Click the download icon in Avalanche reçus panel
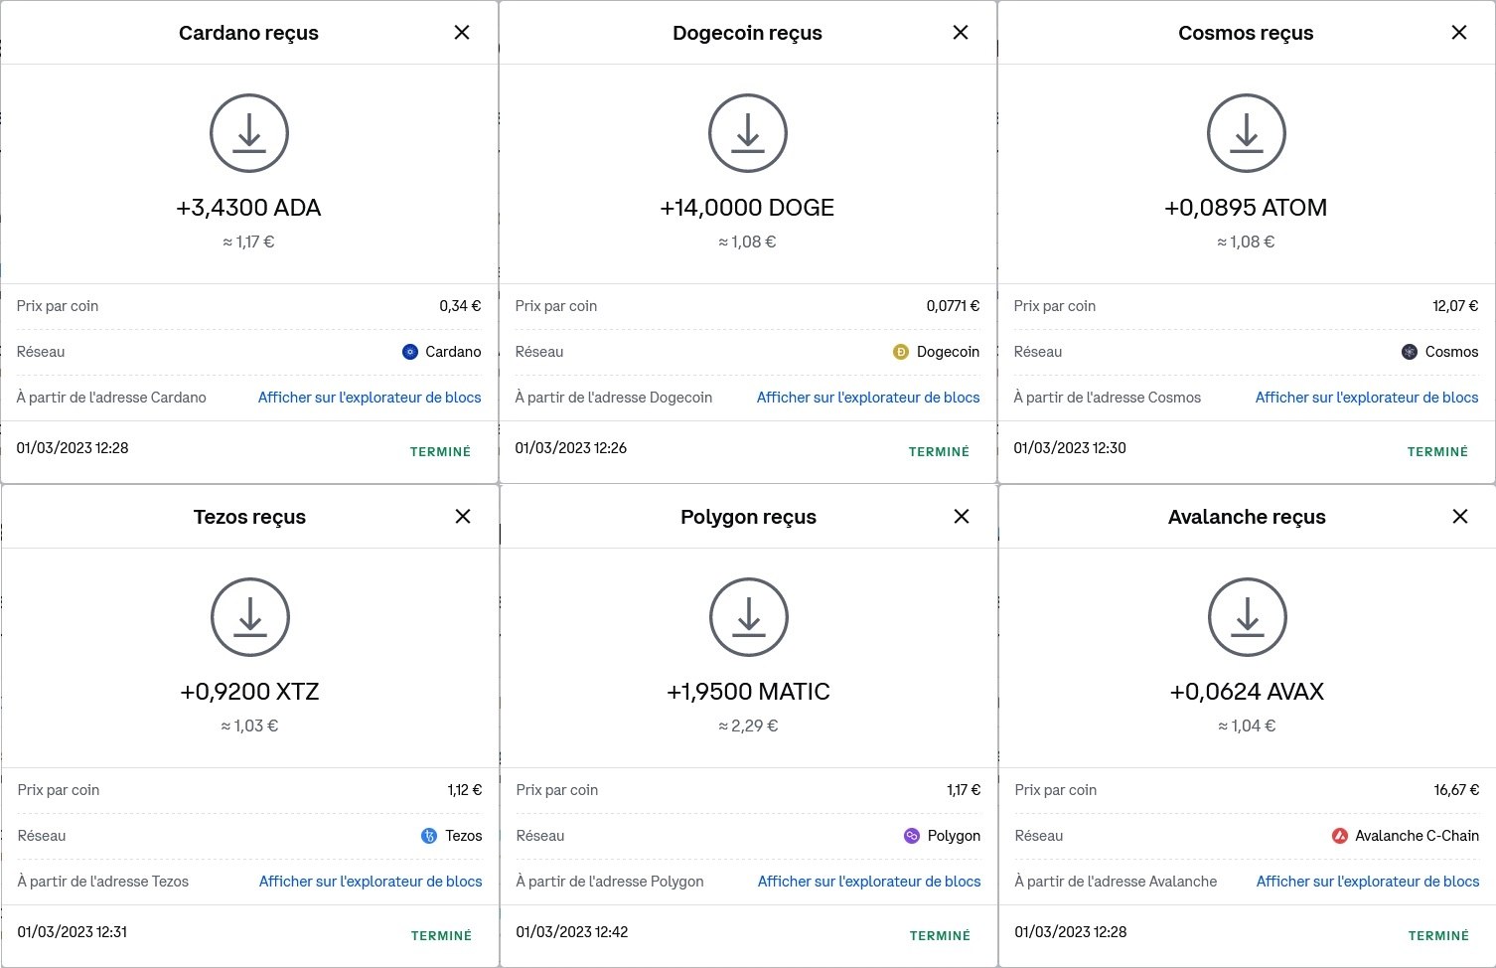 [x=1248, y=617]
